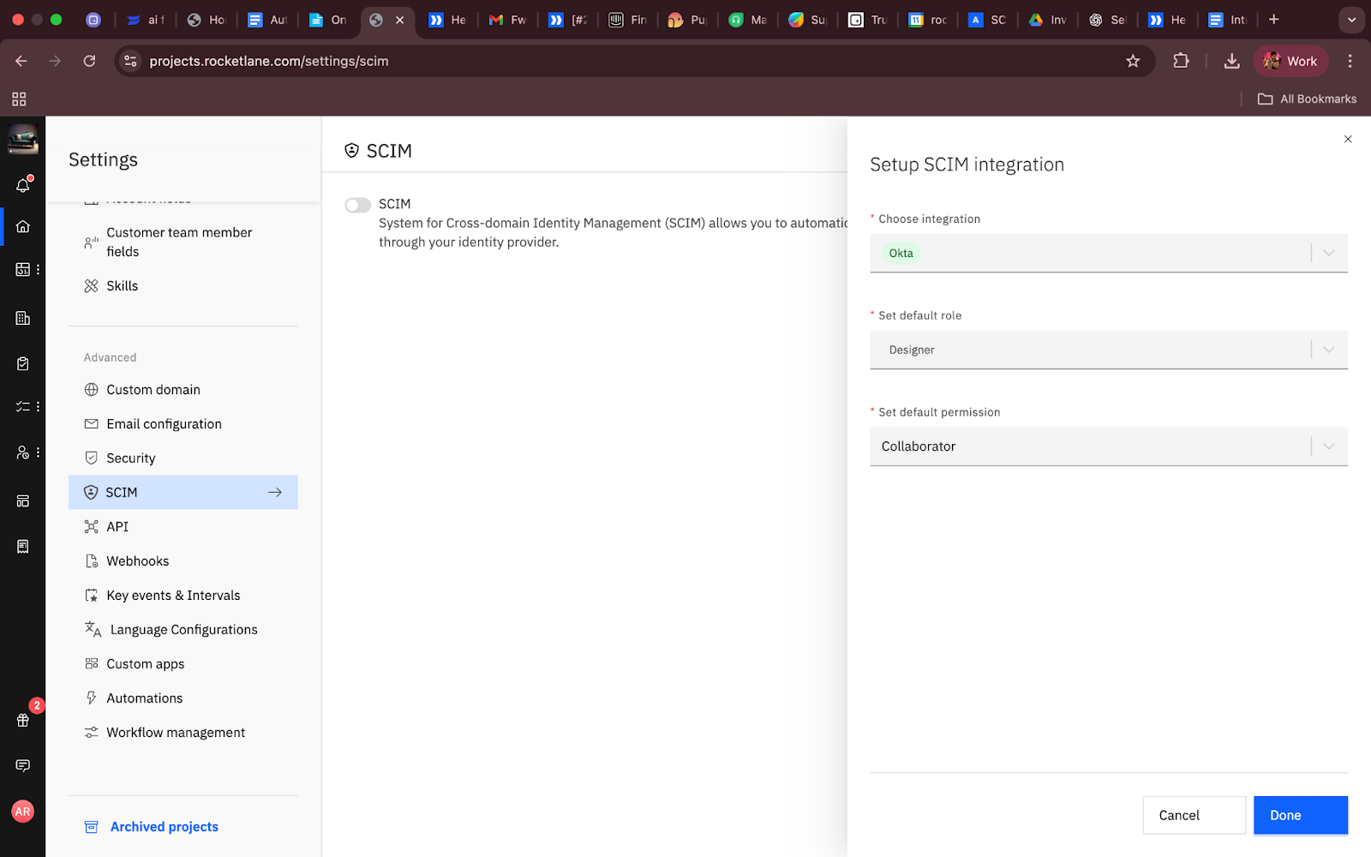Click the Cancel button
Viewport: 1371px width, 857px height.
tap(1194, 815)
